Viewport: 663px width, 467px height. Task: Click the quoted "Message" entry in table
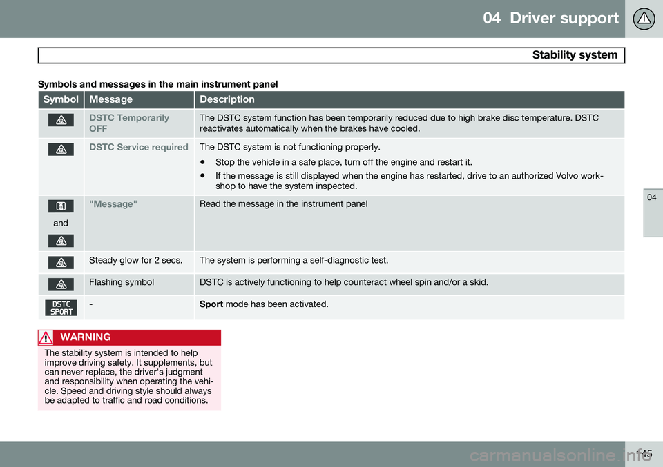point(113,204)
